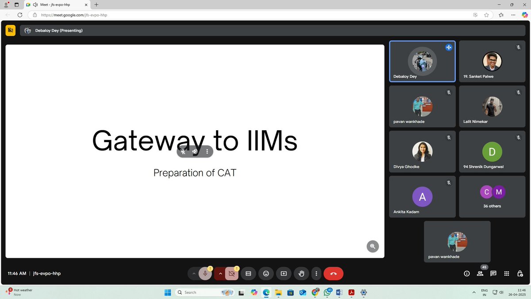Viewport: 531px width, 299px height.
Task: Open browser Settings and more menu
Action: pos(512,15)
